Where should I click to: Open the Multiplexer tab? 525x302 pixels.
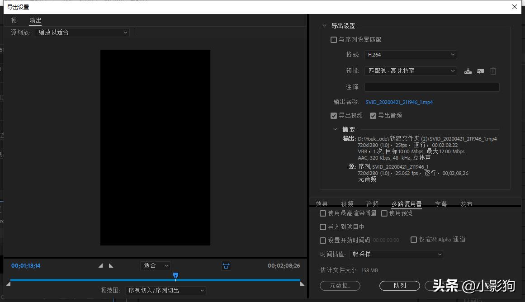[407, 204]
